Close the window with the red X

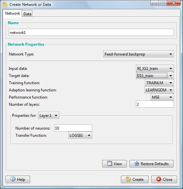point(174,3)
